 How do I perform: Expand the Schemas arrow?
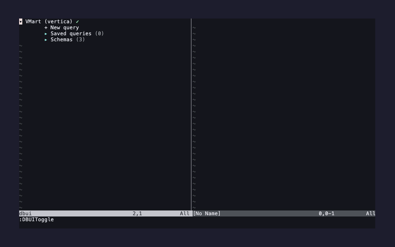point(46,40)
